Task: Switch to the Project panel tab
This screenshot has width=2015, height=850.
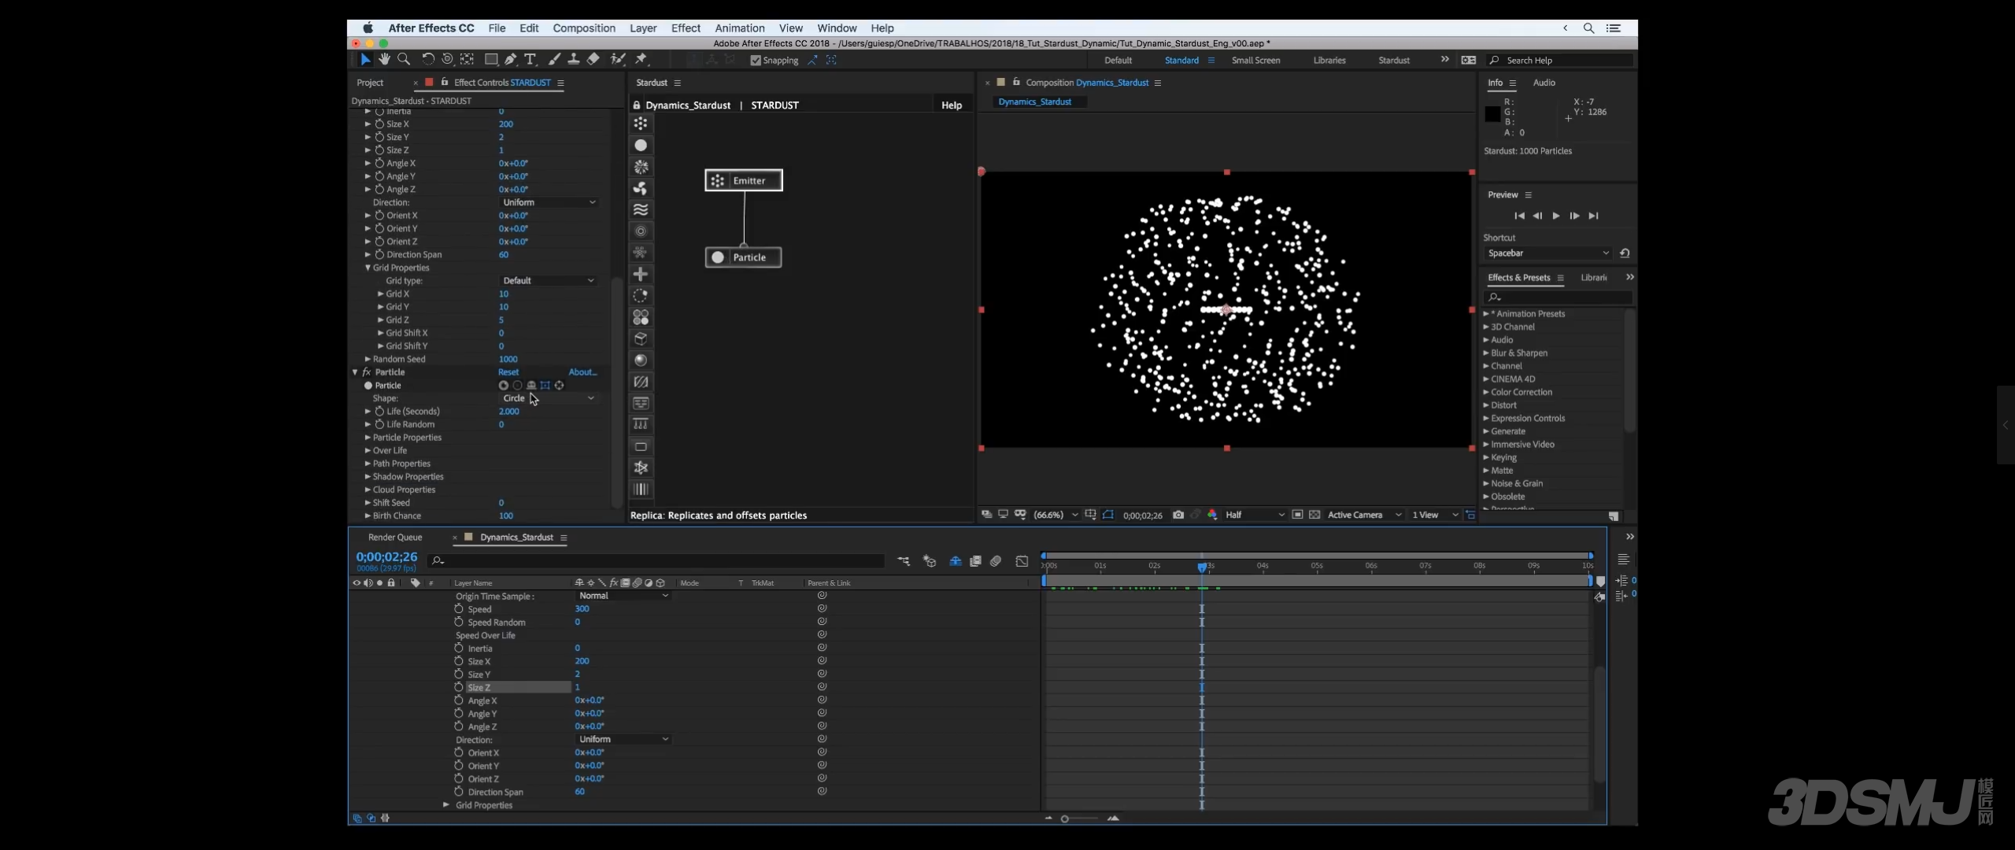Action: 370,83
